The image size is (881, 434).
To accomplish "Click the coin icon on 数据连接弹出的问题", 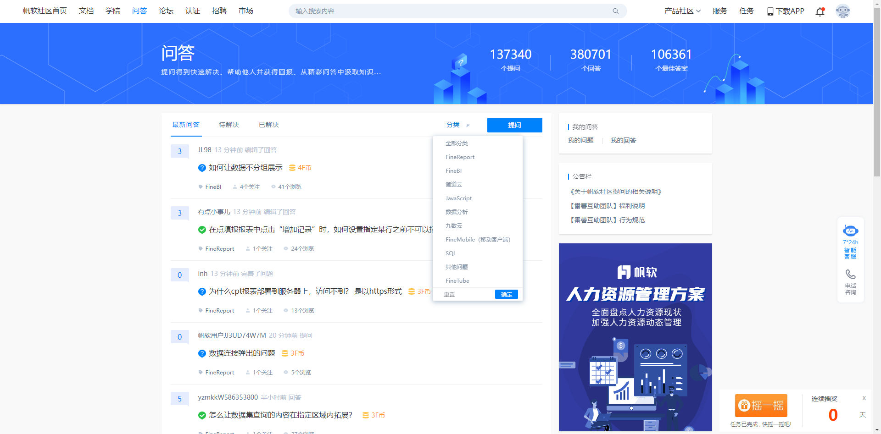I will pyautogui.click(x=285, y=353).
